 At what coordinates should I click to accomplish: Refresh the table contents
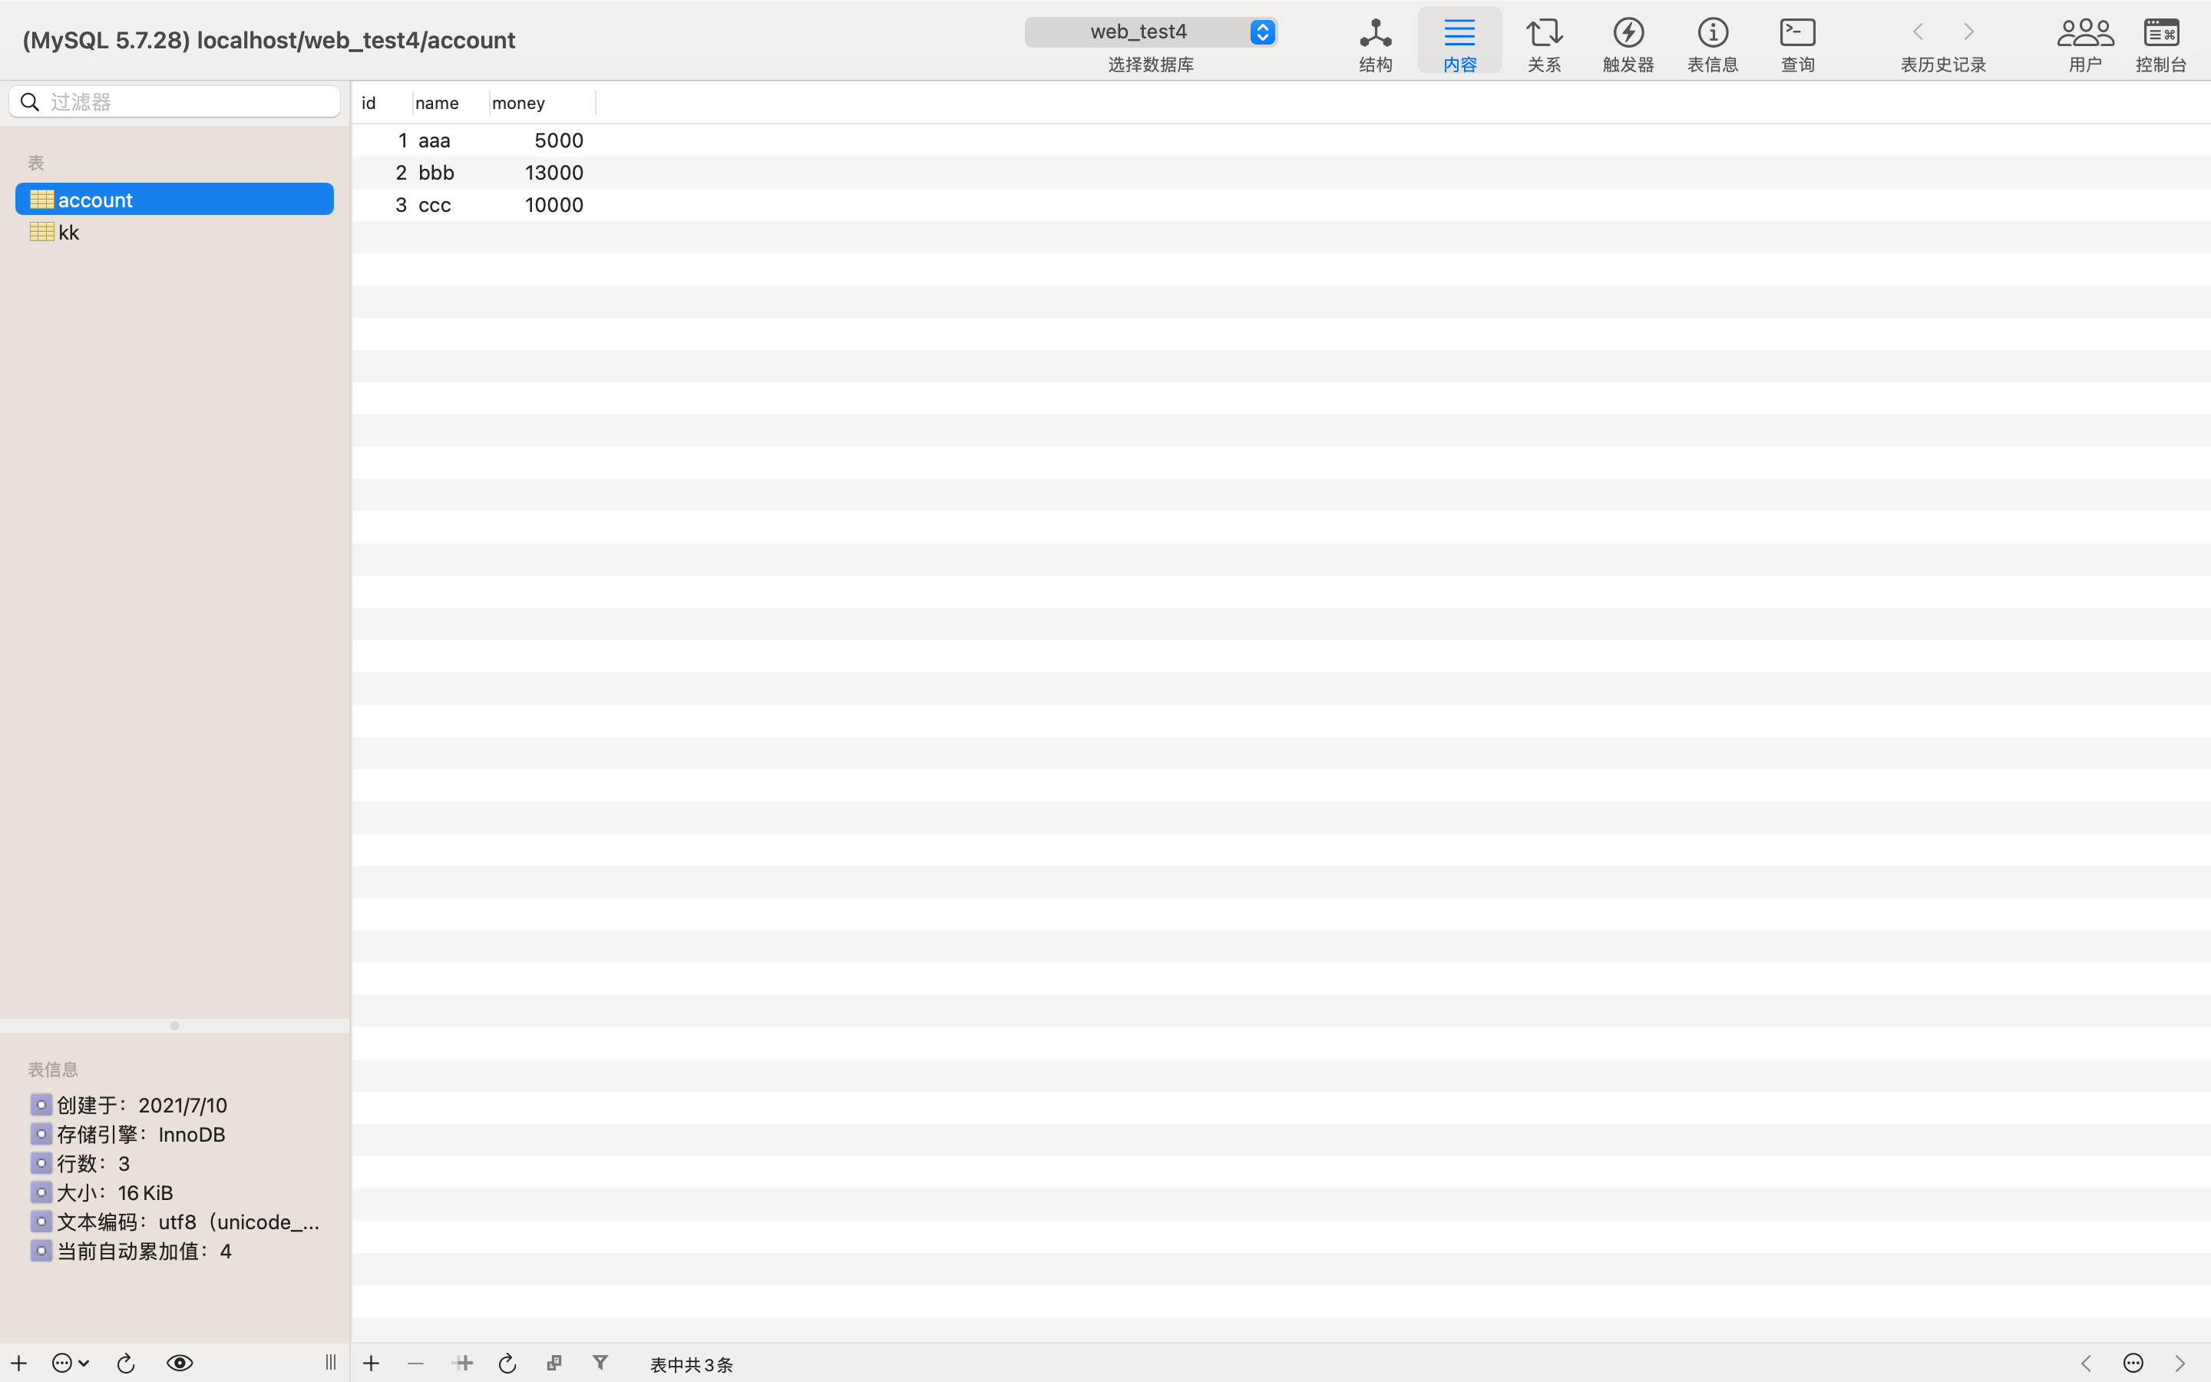tap(507, 1363)
